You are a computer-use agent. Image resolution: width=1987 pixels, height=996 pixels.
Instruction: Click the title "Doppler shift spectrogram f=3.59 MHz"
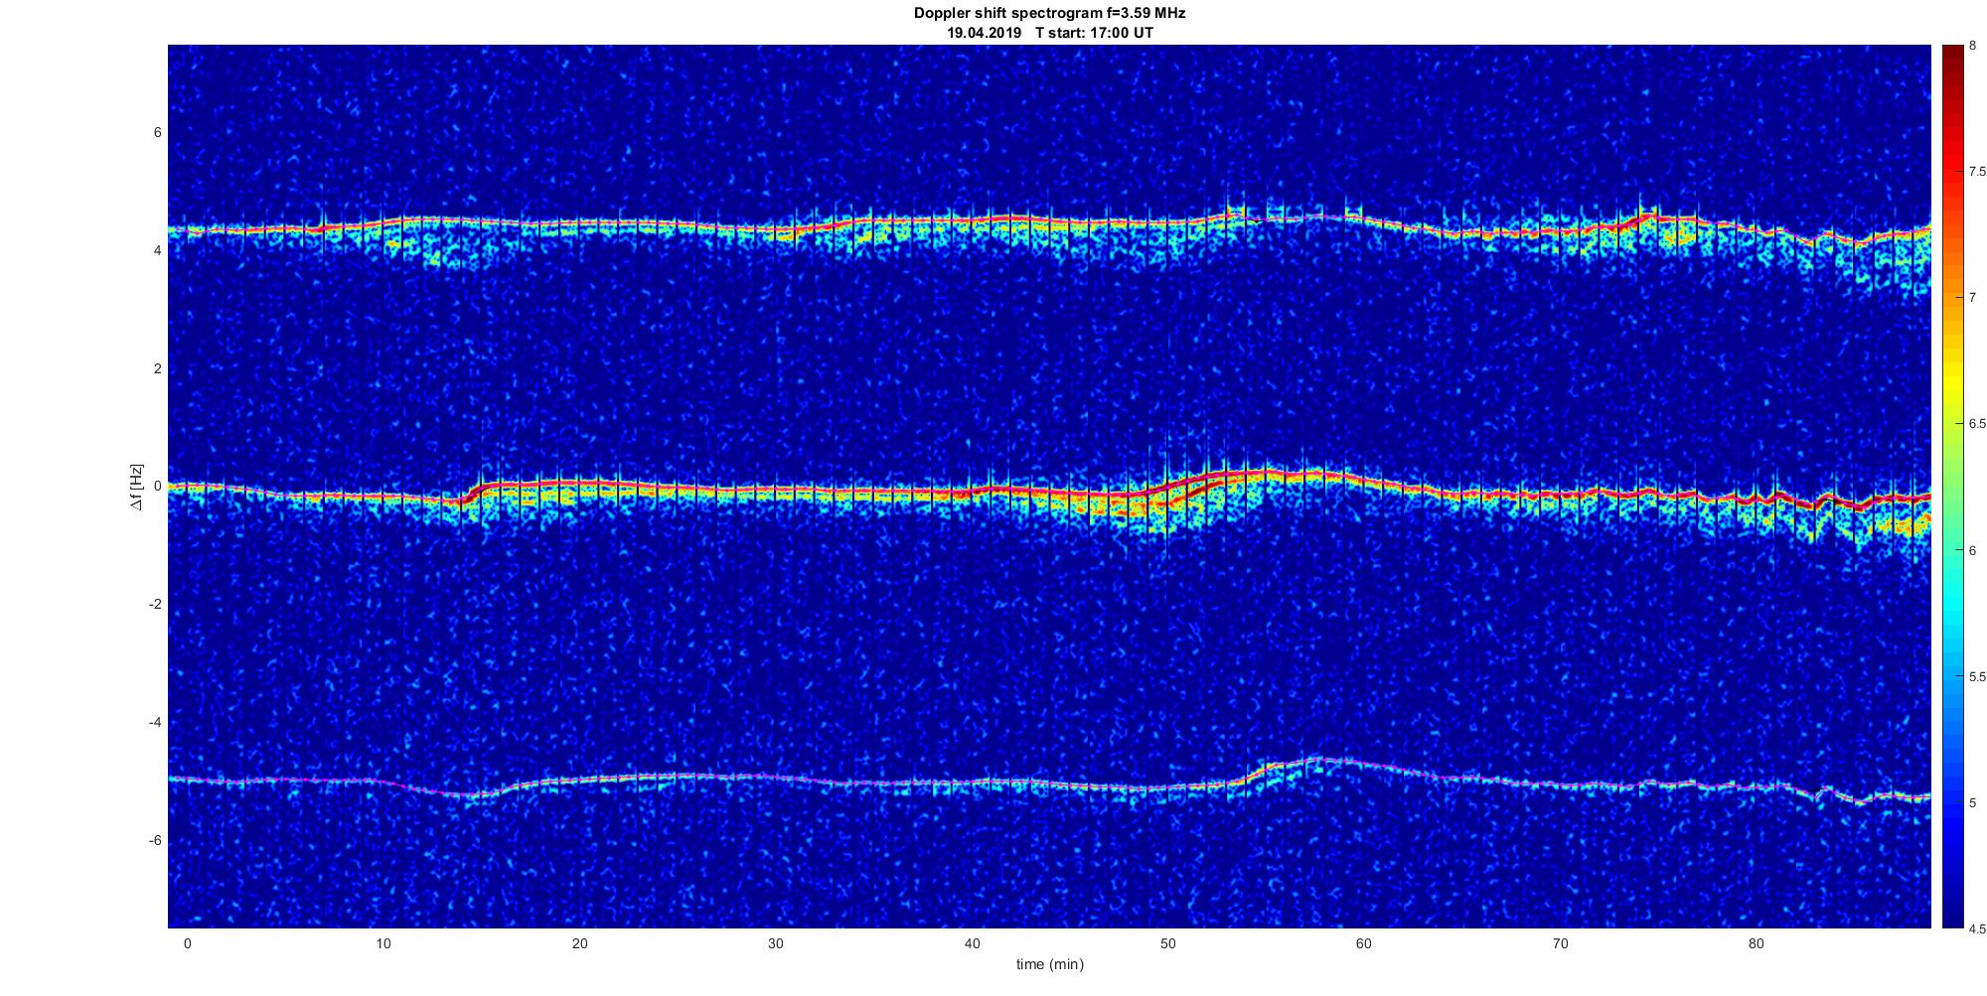(1049, 13)
